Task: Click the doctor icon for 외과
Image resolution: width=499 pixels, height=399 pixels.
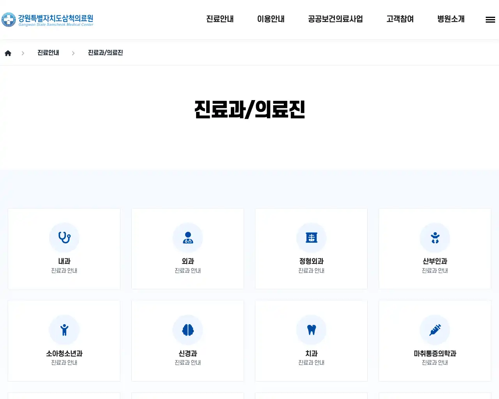Action: (188, 238)
